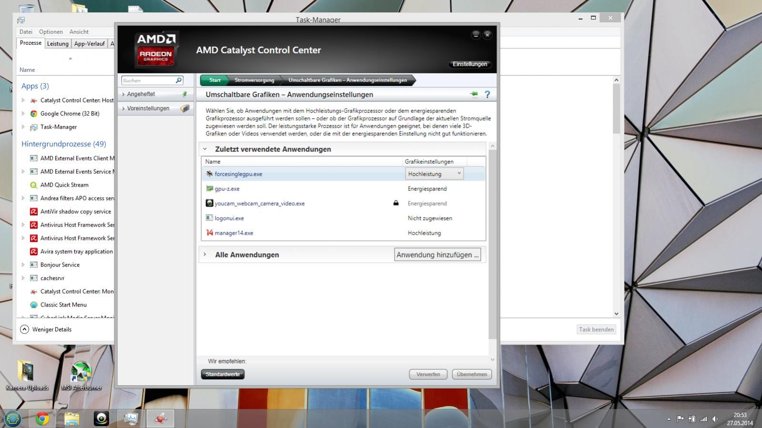This screenshot has height=428, width=762.
Task: Open Hochleistung dropdown for forcesinglegpu.exe
Action: tap(434, 174)
